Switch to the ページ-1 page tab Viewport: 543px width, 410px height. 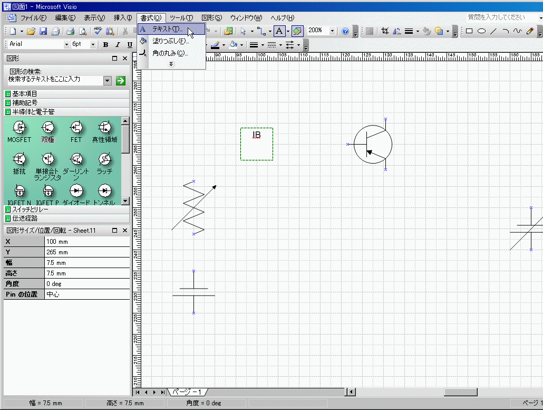pos(188,392)
